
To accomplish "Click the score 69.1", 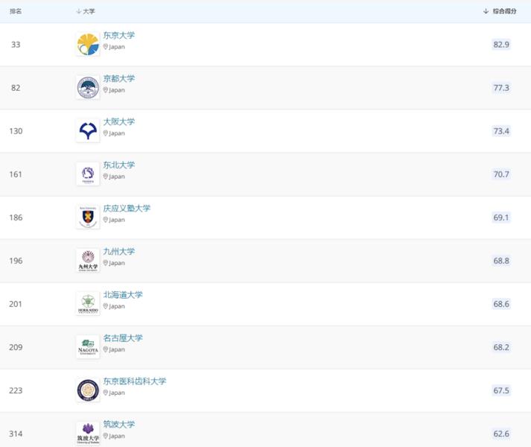I will (x=501, y=218).
